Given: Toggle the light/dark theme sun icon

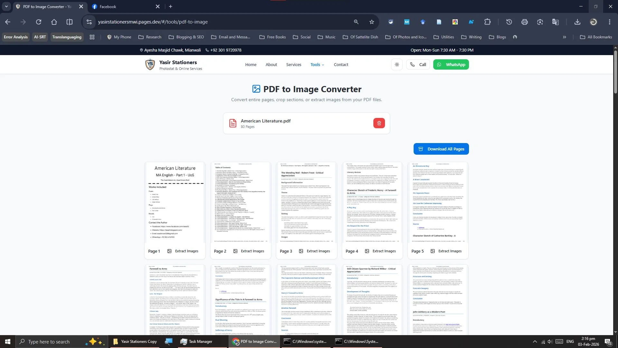Looking at the screenshot, I should click(397, 64).
